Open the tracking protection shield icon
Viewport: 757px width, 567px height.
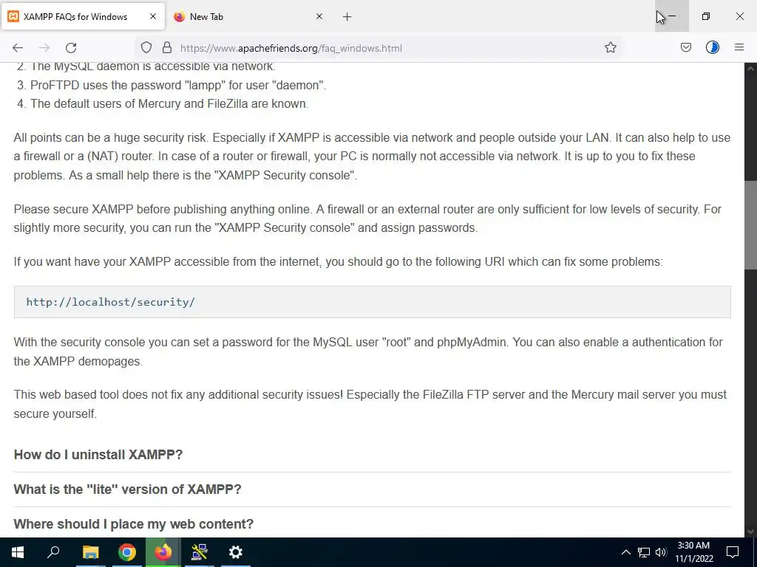tap(146, 48)
